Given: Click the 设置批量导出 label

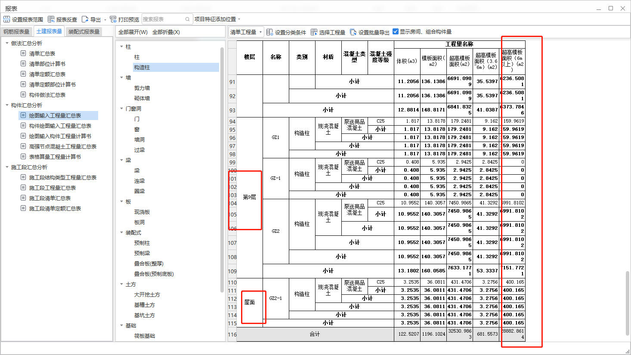Looking at the screenshot, I should pyautogui.click(x=374, y=32).
